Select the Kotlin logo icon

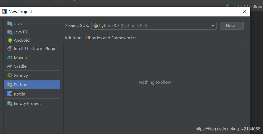pos(10,94)
